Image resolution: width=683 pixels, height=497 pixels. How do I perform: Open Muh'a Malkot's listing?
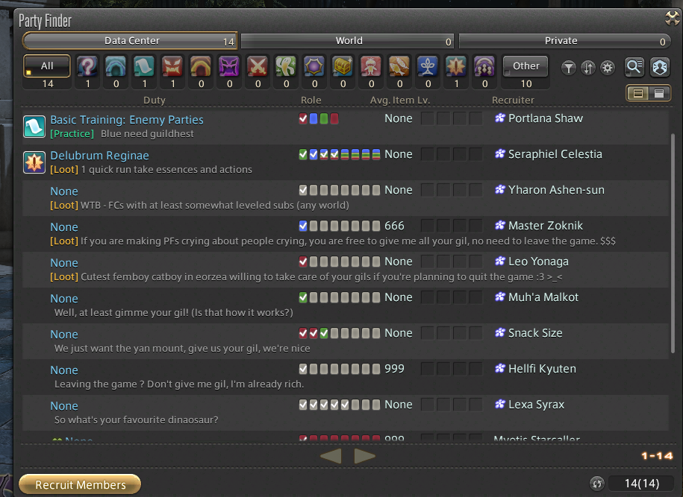point(346,305)
